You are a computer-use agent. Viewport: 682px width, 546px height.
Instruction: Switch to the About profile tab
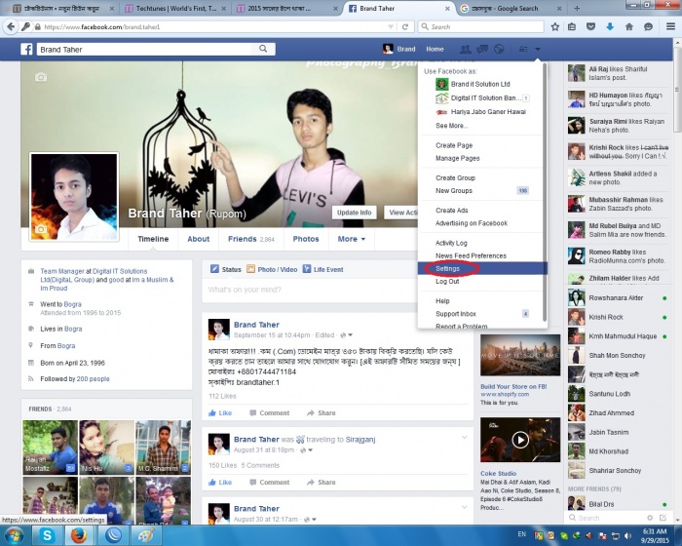point(199,239)
